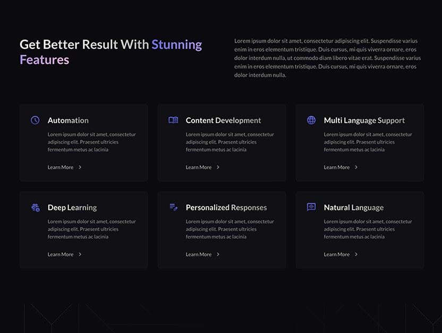The image size is (442, 333).
Task: Click the Multi Language Support heading text
Action: point(364,120)
